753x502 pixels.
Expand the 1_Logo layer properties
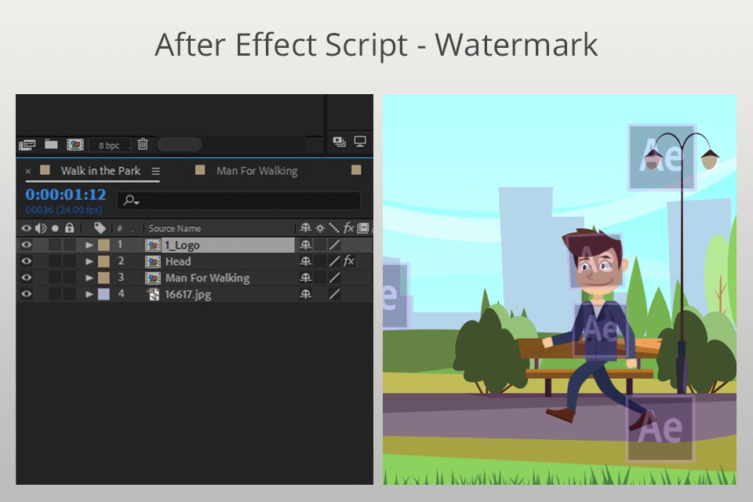[89, 244]
